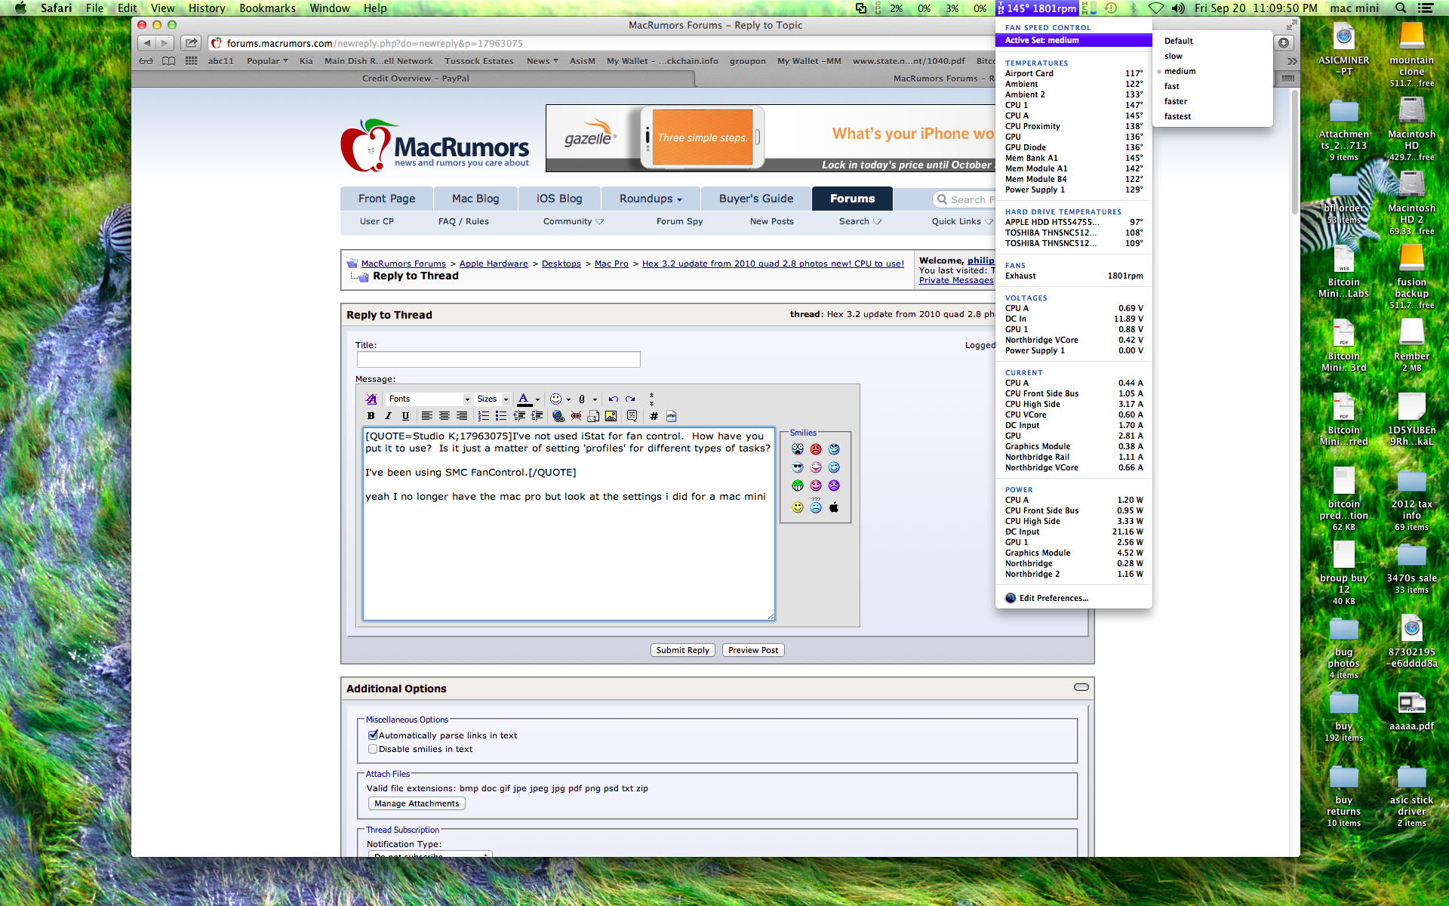Image resolution: width=1449 pixels, height=906 pixels.
Task: Click the insert email link icon
Action: point(593,416)
